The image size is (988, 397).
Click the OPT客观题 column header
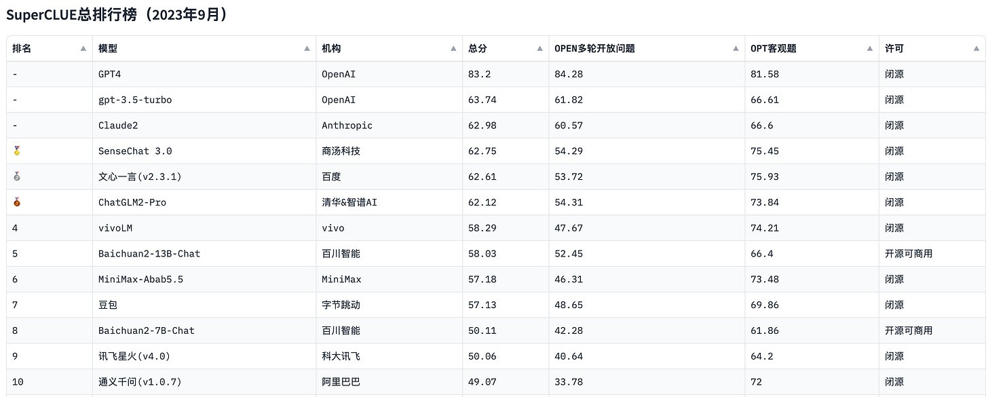click(812, 49)
